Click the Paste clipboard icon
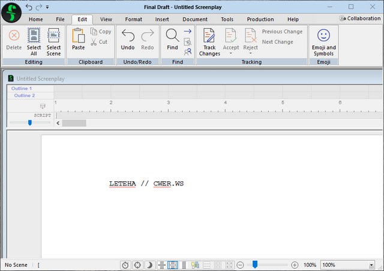The width and height of the screenshot is (384, 271). (79, 39)
